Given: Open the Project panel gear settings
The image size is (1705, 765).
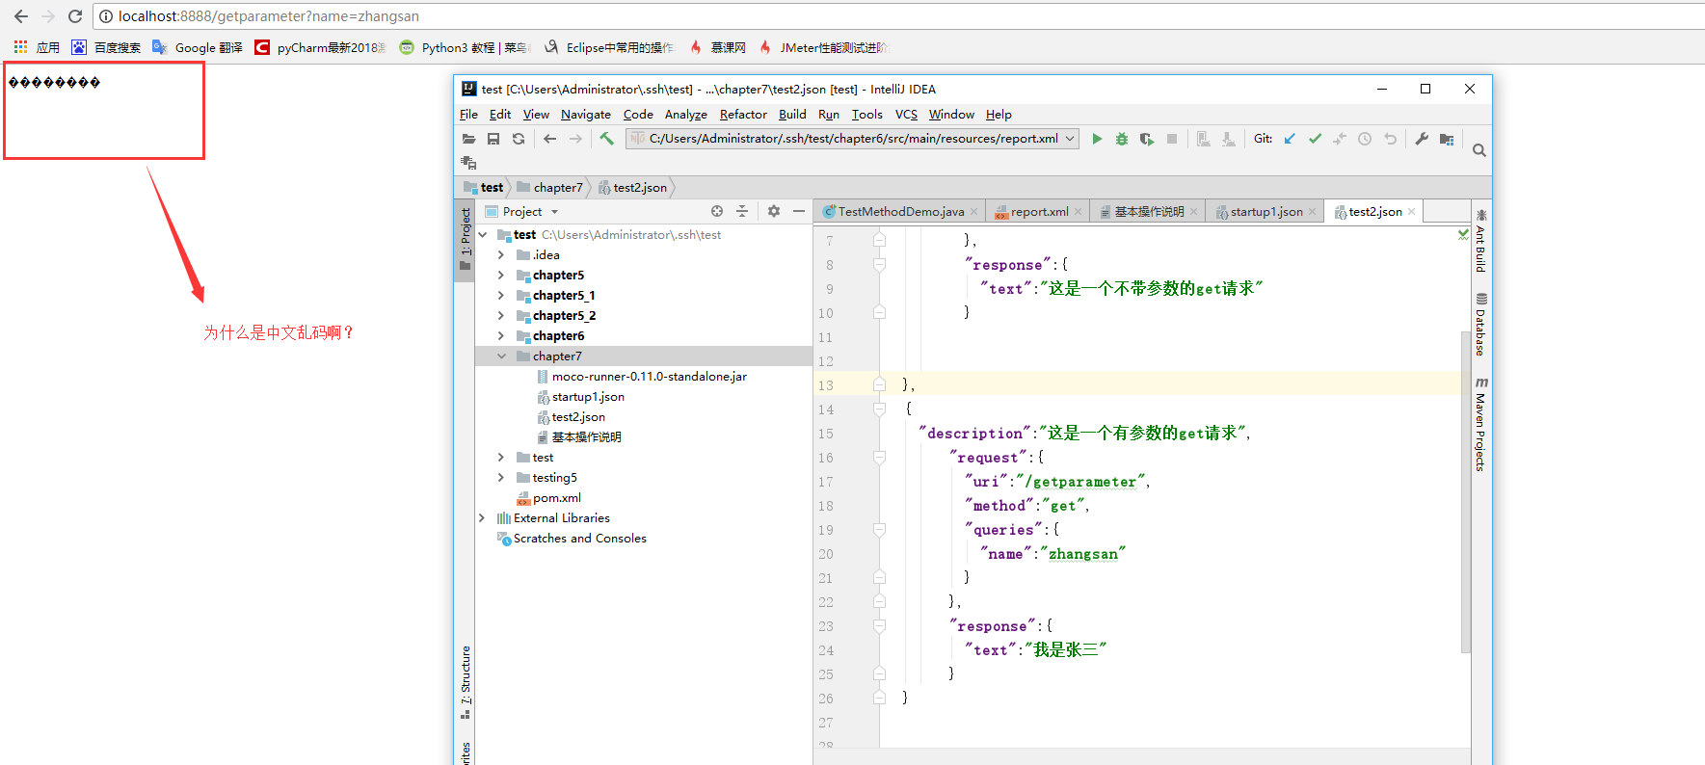Looking at the screenshot, I should tap(774, 211).
